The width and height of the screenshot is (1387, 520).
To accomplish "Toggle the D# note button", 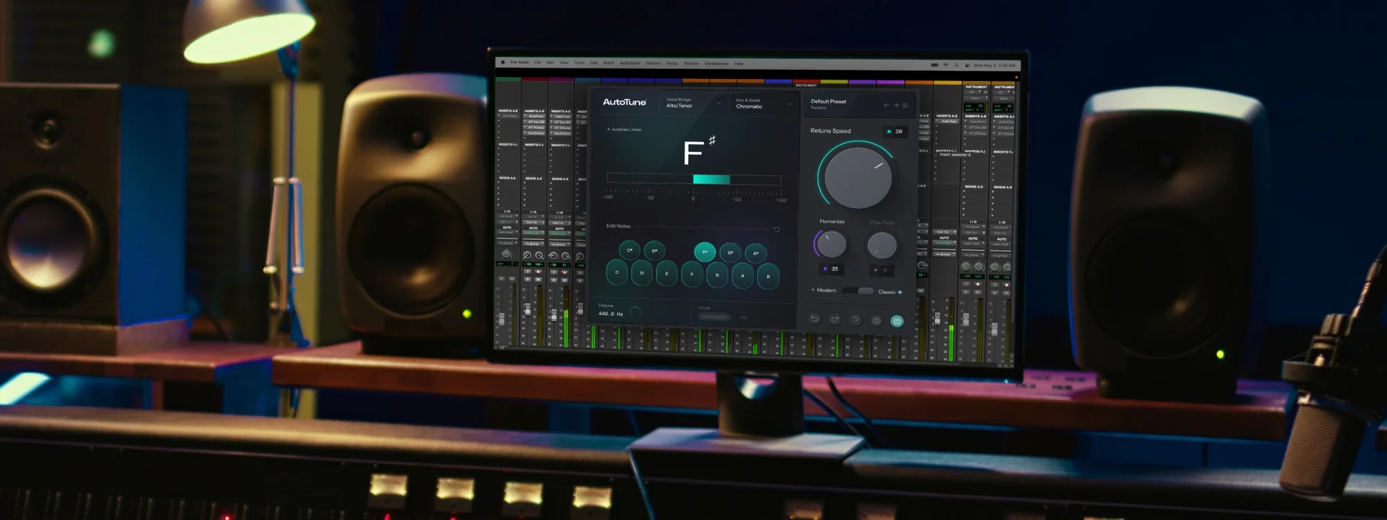I will pos(655,250).
